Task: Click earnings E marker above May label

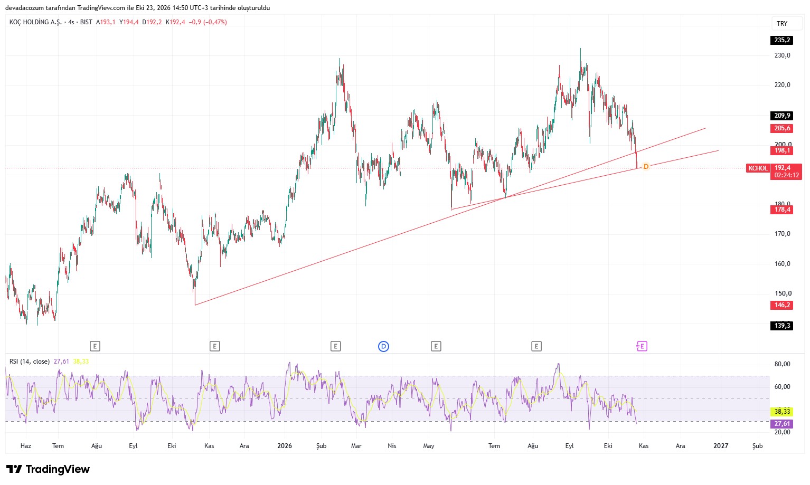Action: [436, 346]
